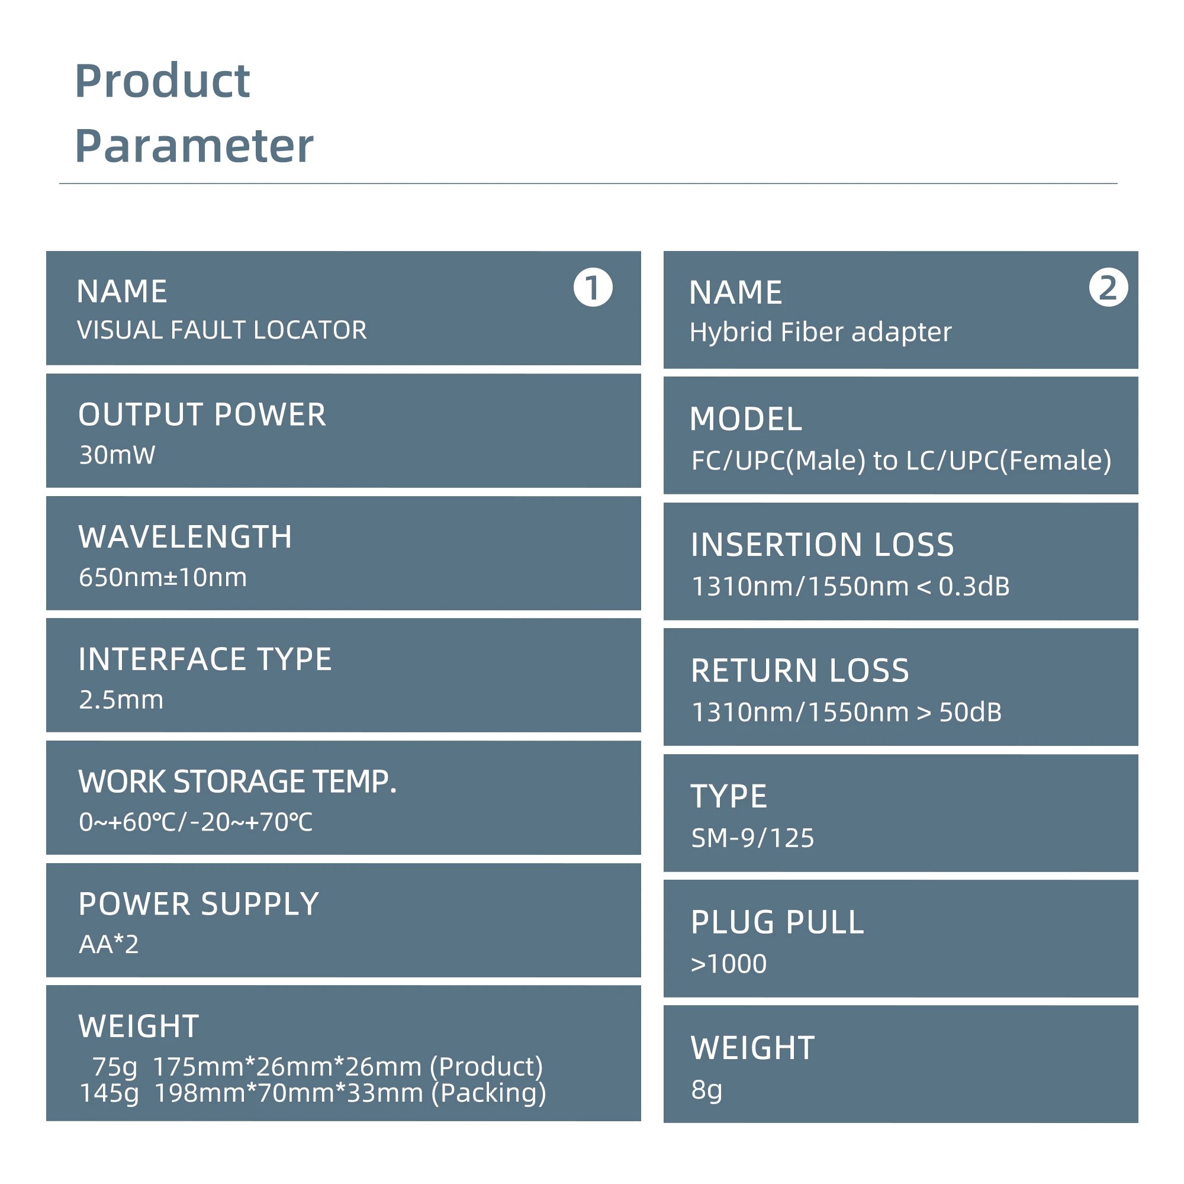Select the AA*2 power supply value

109,944
